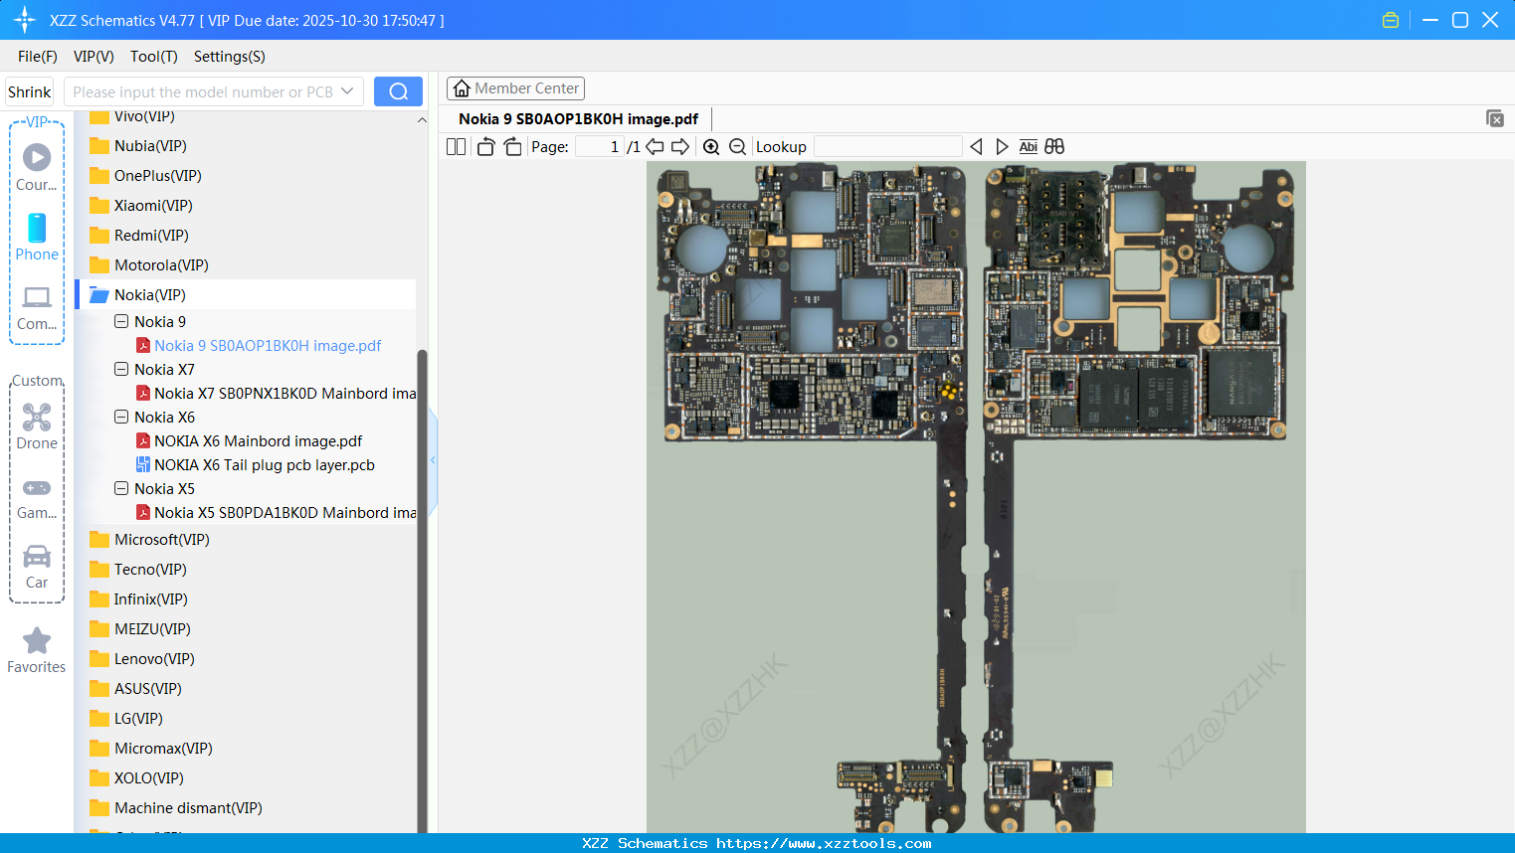Viewport: 1515px width, 853px height.
Task: Rotate the page counterclockwise
Action: click(485, 147)
